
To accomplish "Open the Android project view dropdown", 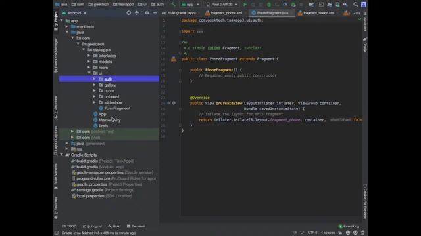I will click(74, 13).
